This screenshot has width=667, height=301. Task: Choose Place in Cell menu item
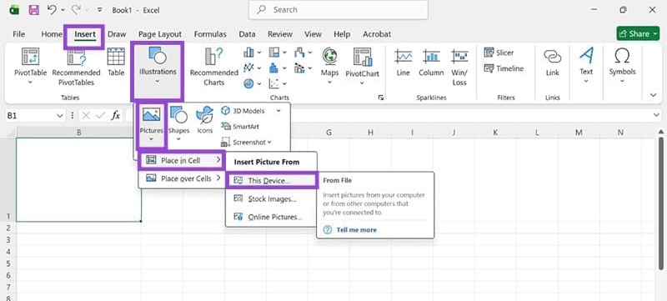click(182, 160)
